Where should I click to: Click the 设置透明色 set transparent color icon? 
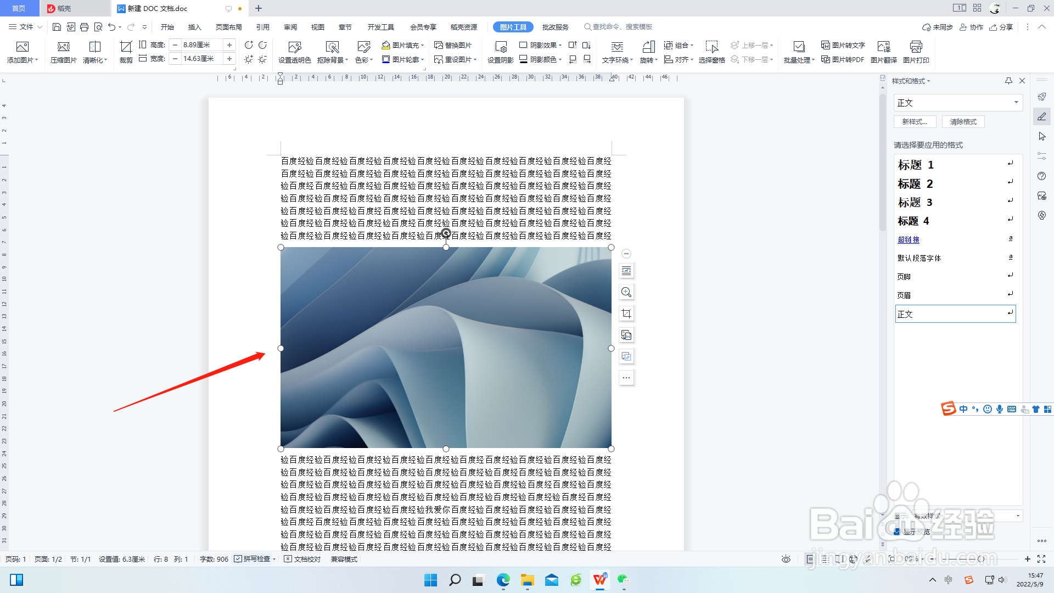[x=295, y=47]
